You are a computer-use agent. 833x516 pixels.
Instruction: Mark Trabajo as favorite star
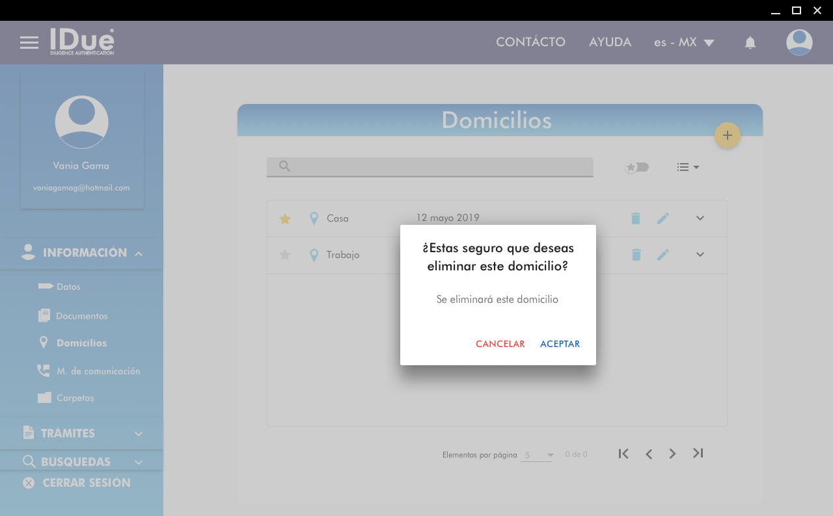[x=284, y=255]
